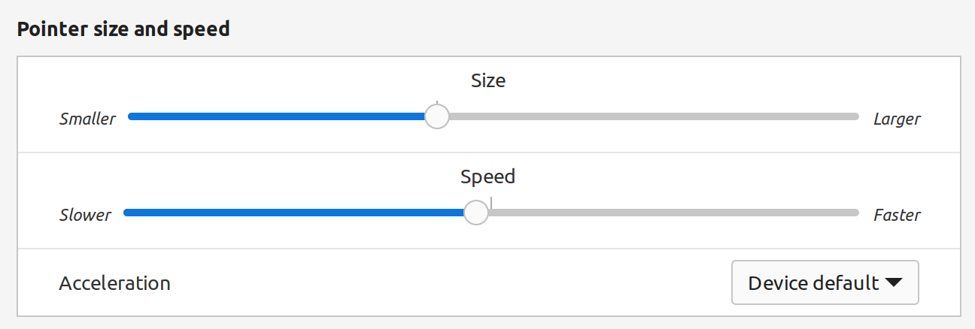Click the Device default dropdown arrow
Viewport: 975px width, 329px height.
click(893, 282)
